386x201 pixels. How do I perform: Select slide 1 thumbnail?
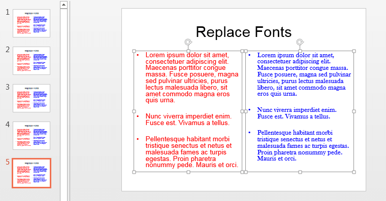(x=31, y=23)
